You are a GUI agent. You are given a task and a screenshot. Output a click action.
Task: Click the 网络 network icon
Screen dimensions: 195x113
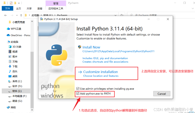(8, 107)
